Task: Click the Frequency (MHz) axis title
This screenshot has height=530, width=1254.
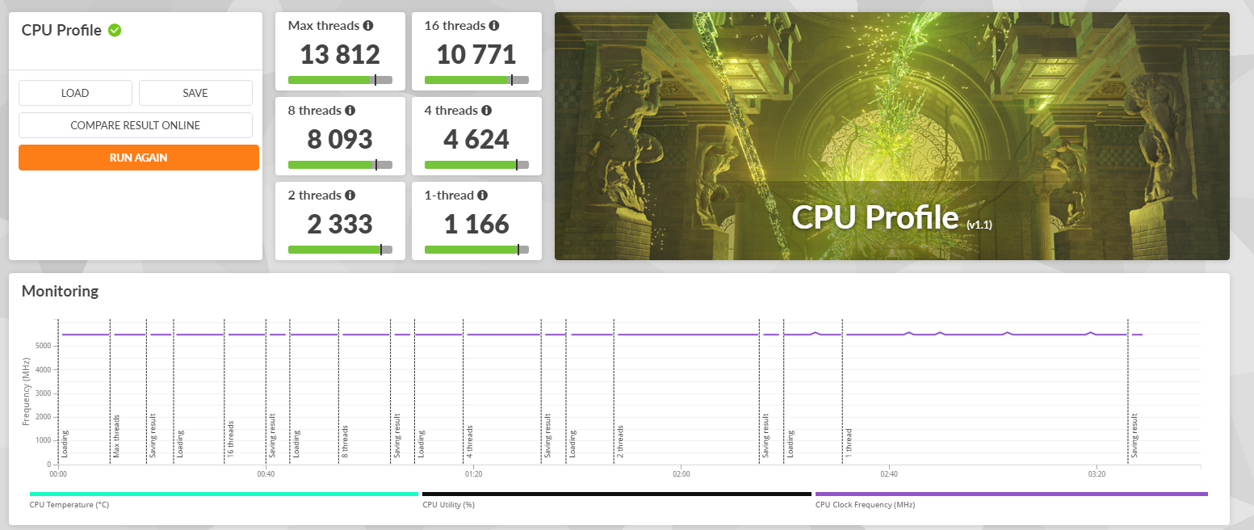Action: [x=26, y=393]
